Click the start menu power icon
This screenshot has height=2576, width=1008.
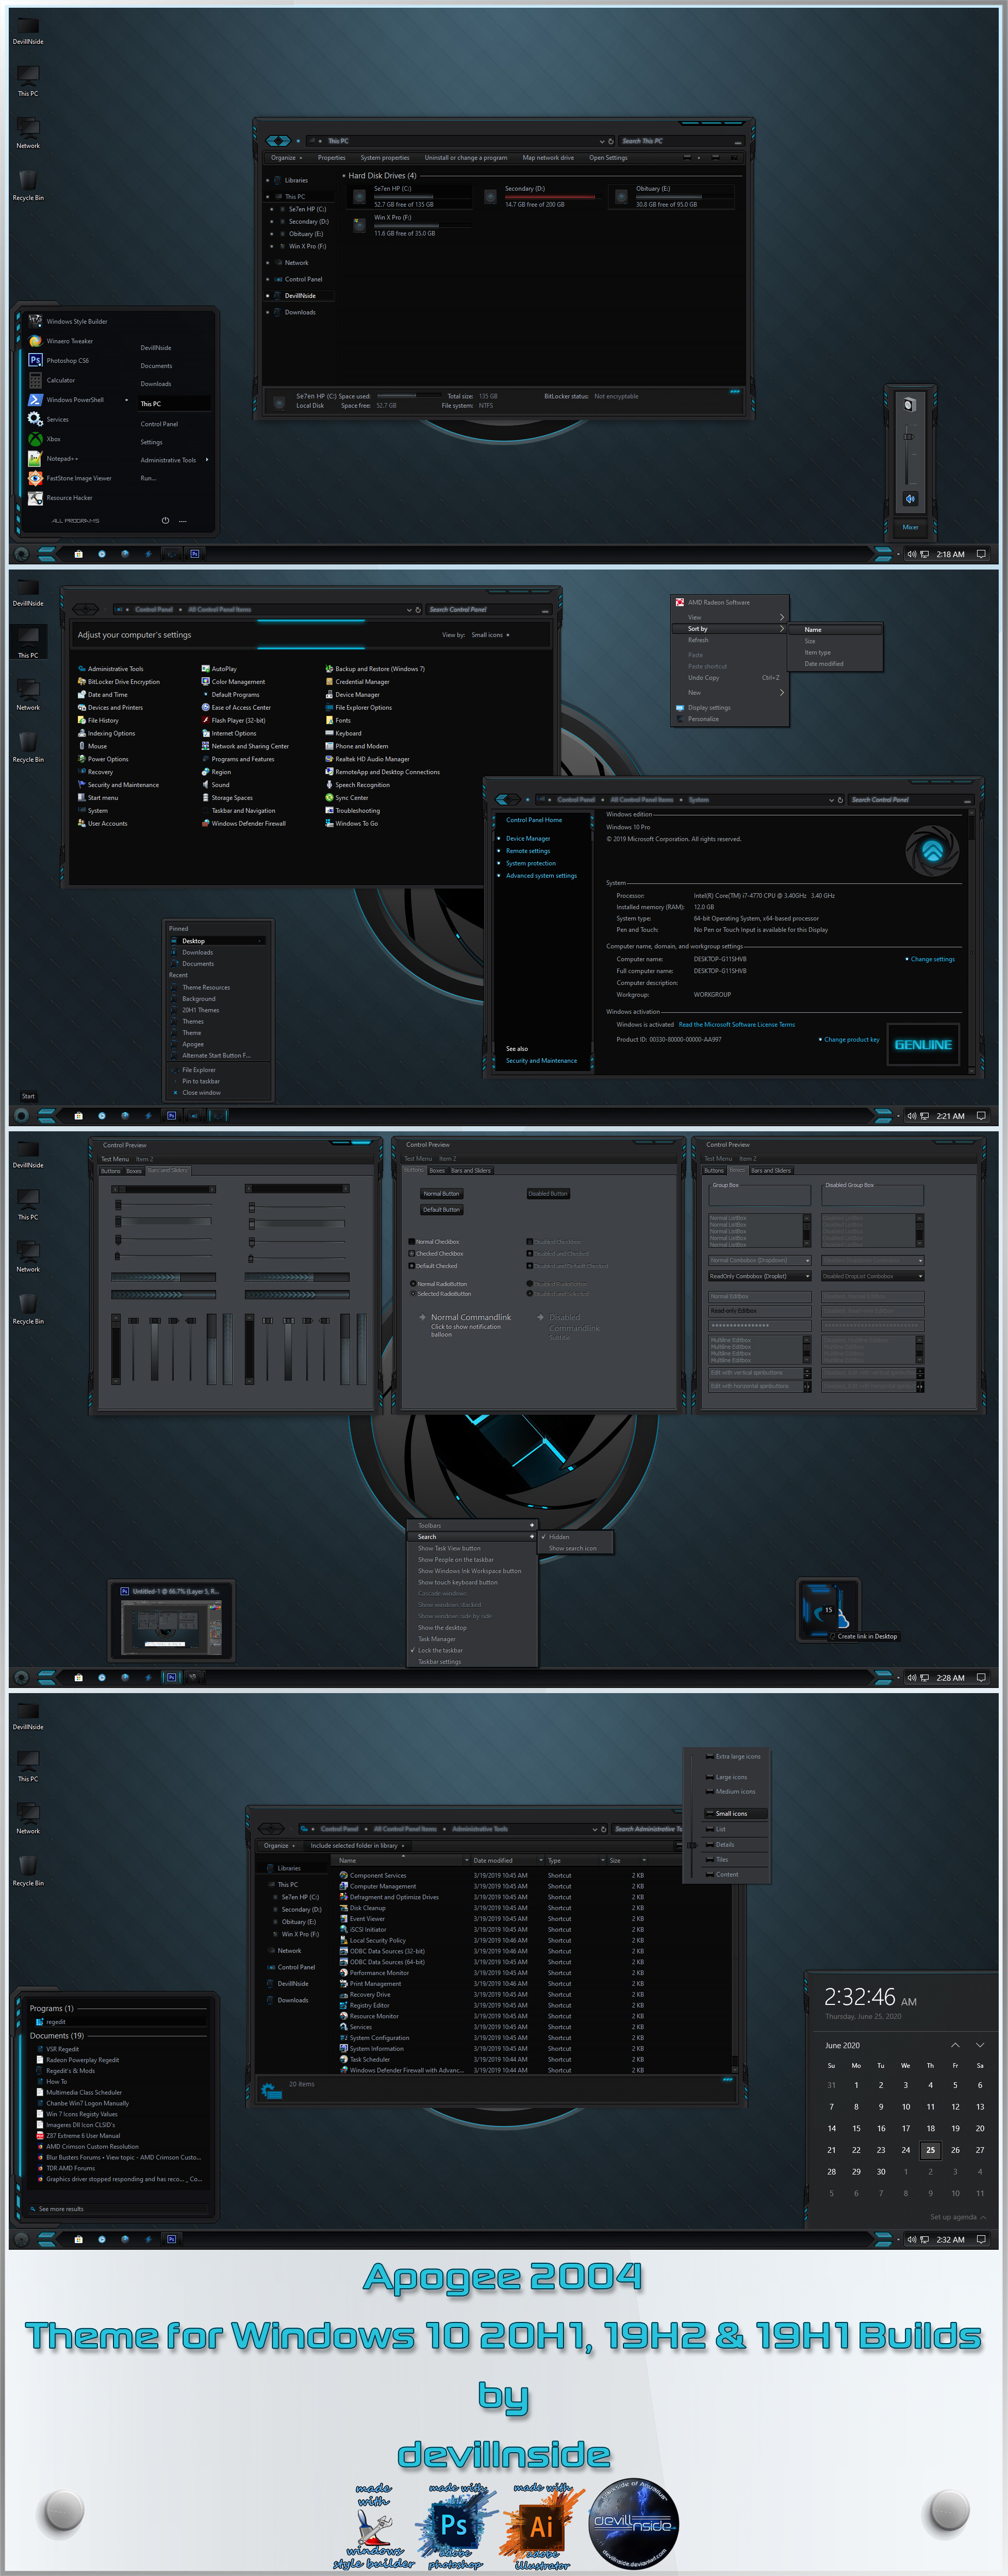coord(165,520)
